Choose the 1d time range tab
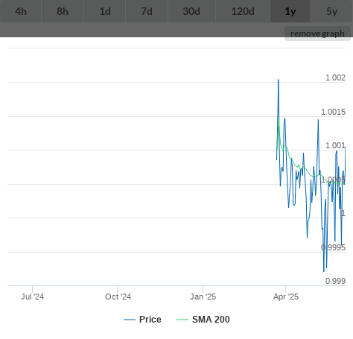The width and height of the screenshot is (353, 339). pyautogui.click(x=105, y=11)
